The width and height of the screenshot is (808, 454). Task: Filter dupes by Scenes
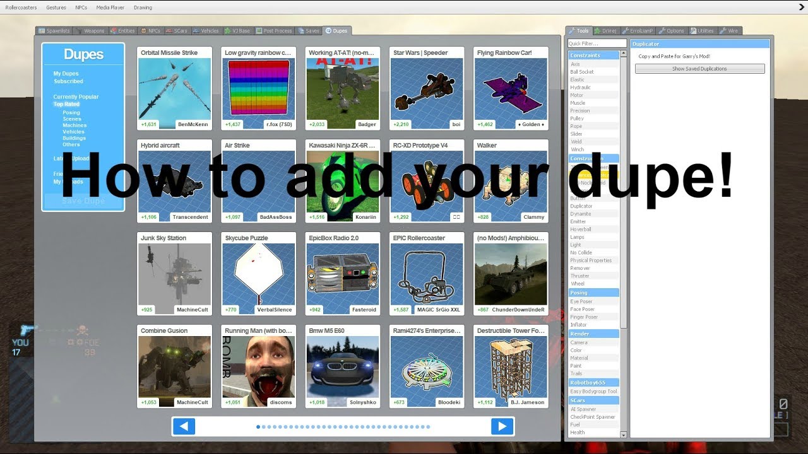pyautogui.click(x=72, y=119)
